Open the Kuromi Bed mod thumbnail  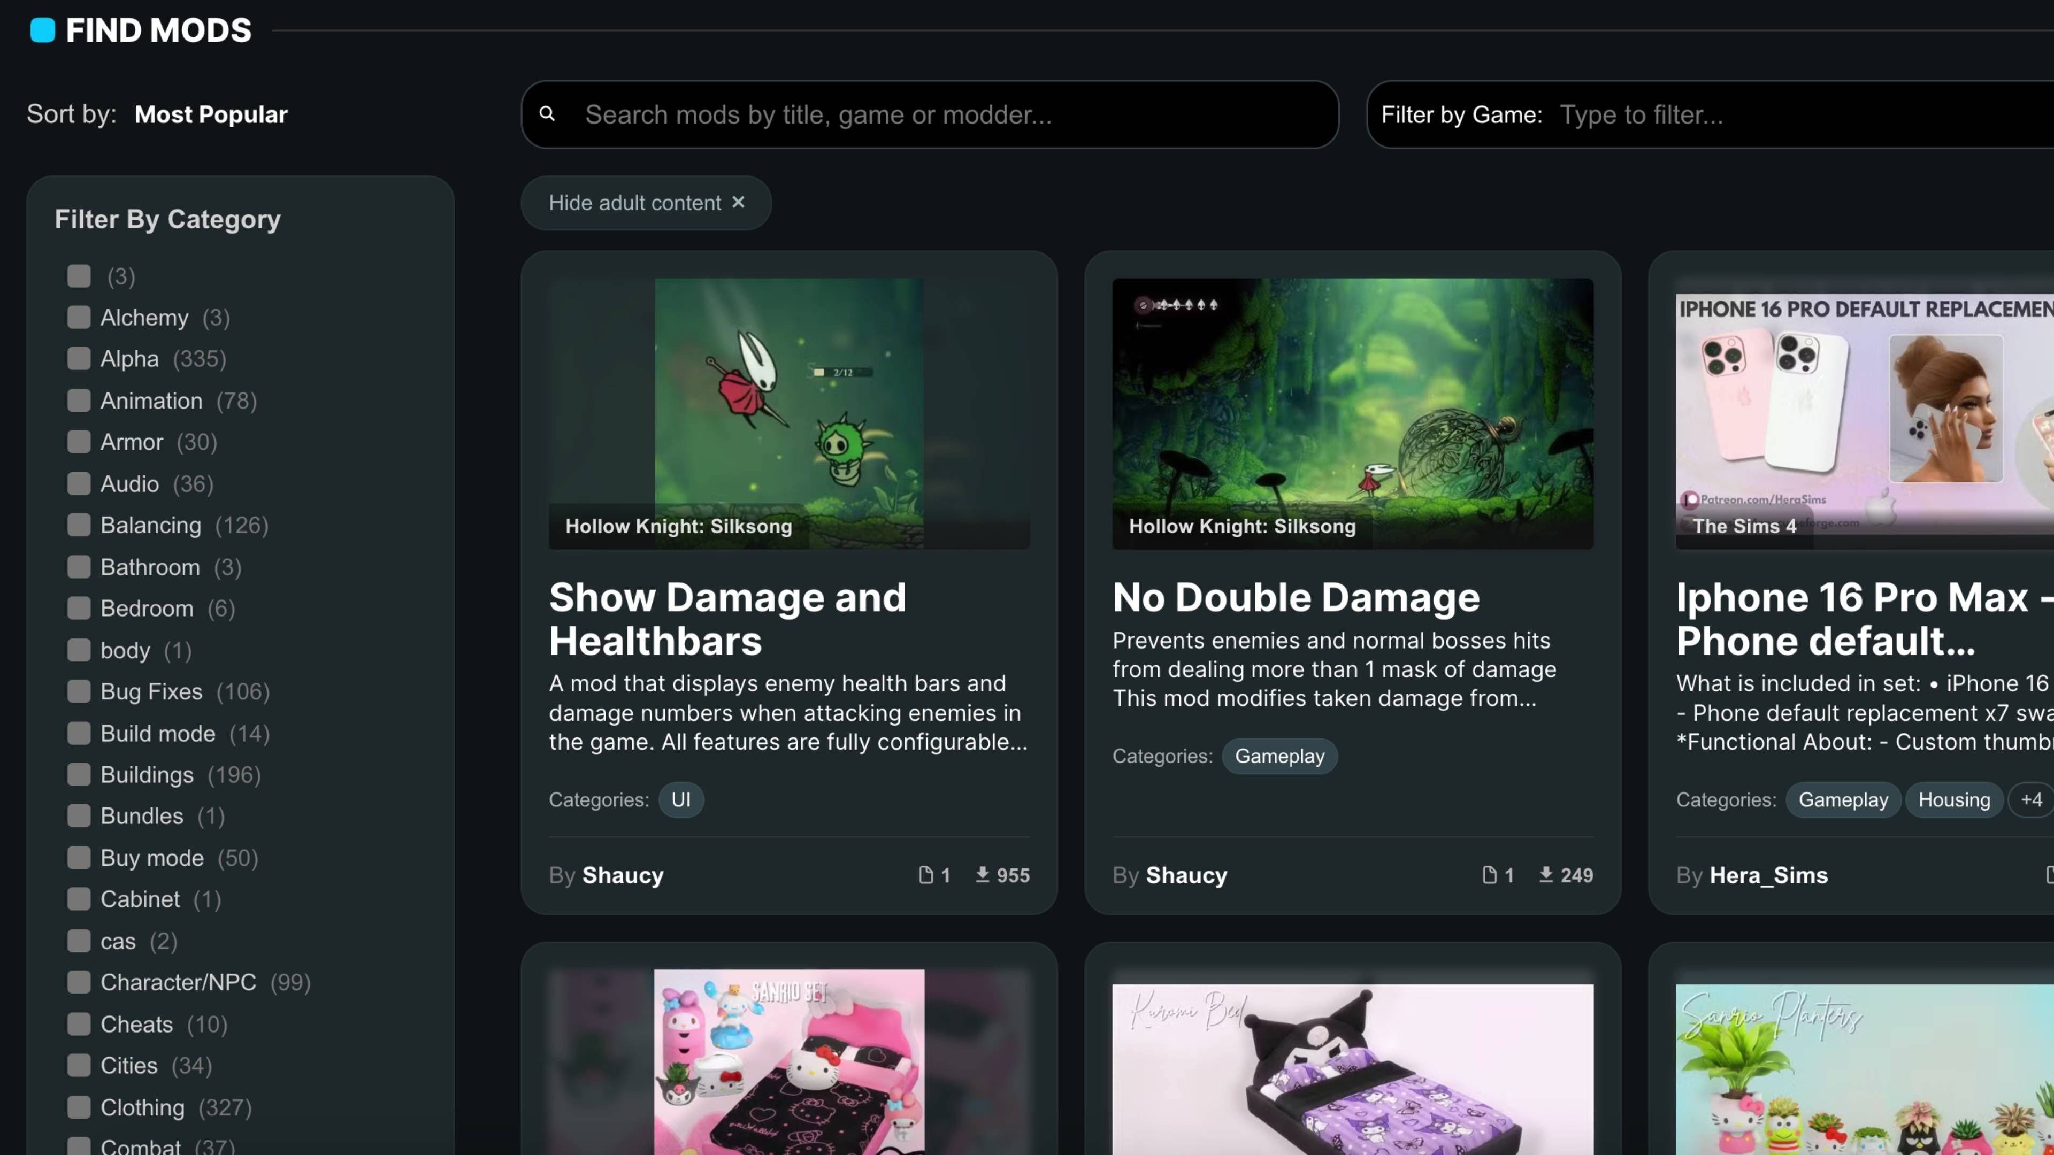pos(1352,1068)
